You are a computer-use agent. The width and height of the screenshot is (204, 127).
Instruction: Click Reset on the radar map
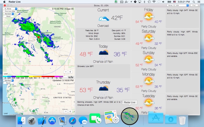8,16
